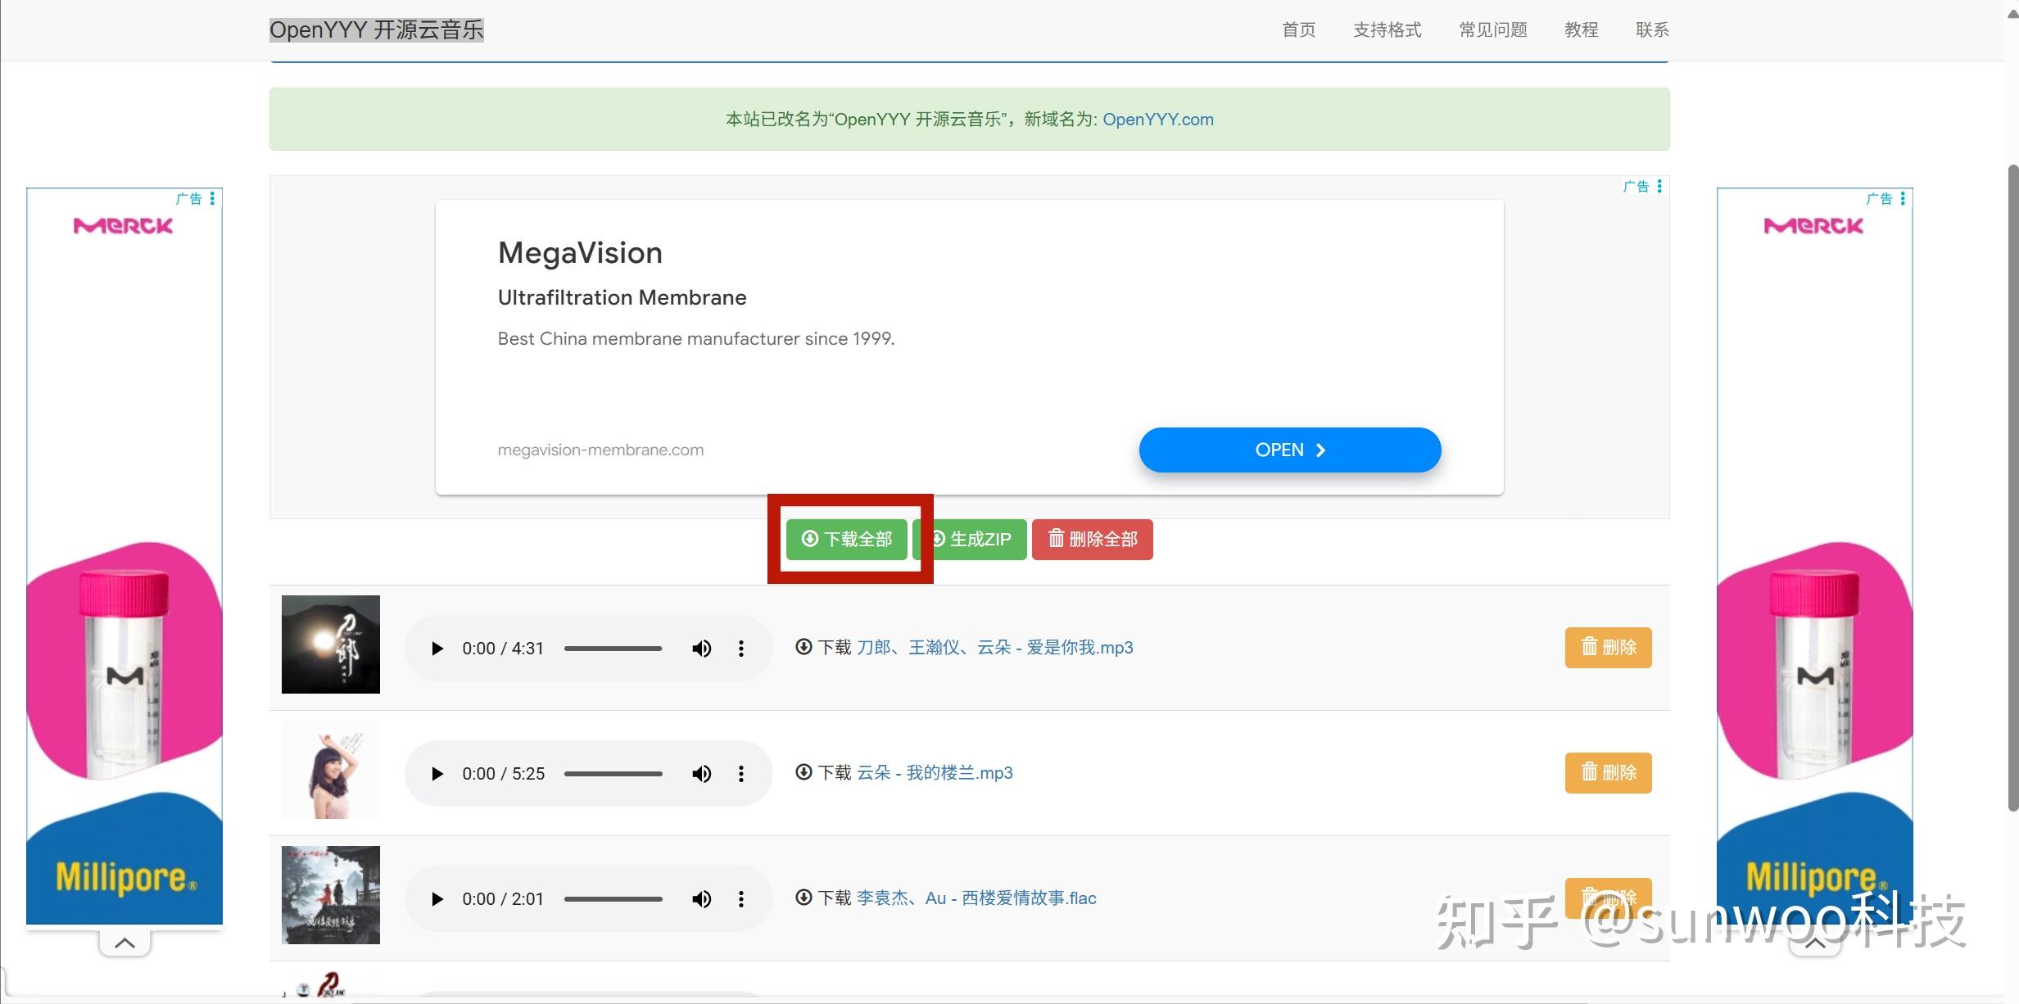Open the OpenYYY.com link

(x=1157, y=119)
